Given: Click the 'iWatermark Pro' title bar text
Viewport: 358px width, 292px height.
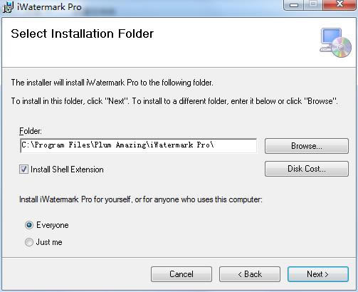Looking at the screenshot, I should pos(49,7).
